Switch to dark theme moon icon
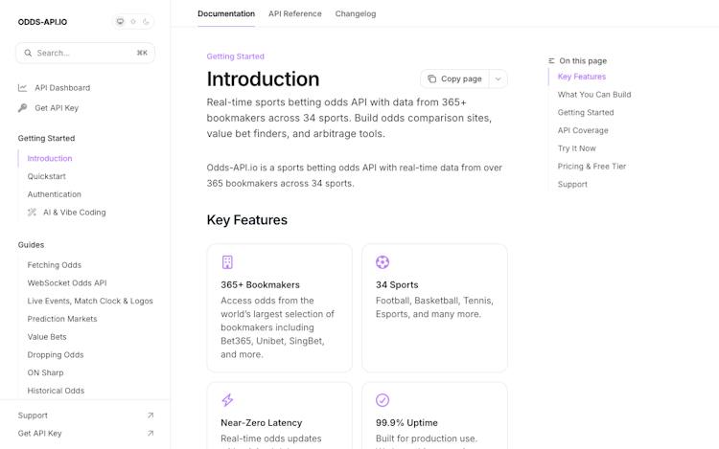Image resolution: width=719 pixels, height=449 pixels. pos(146,21)
